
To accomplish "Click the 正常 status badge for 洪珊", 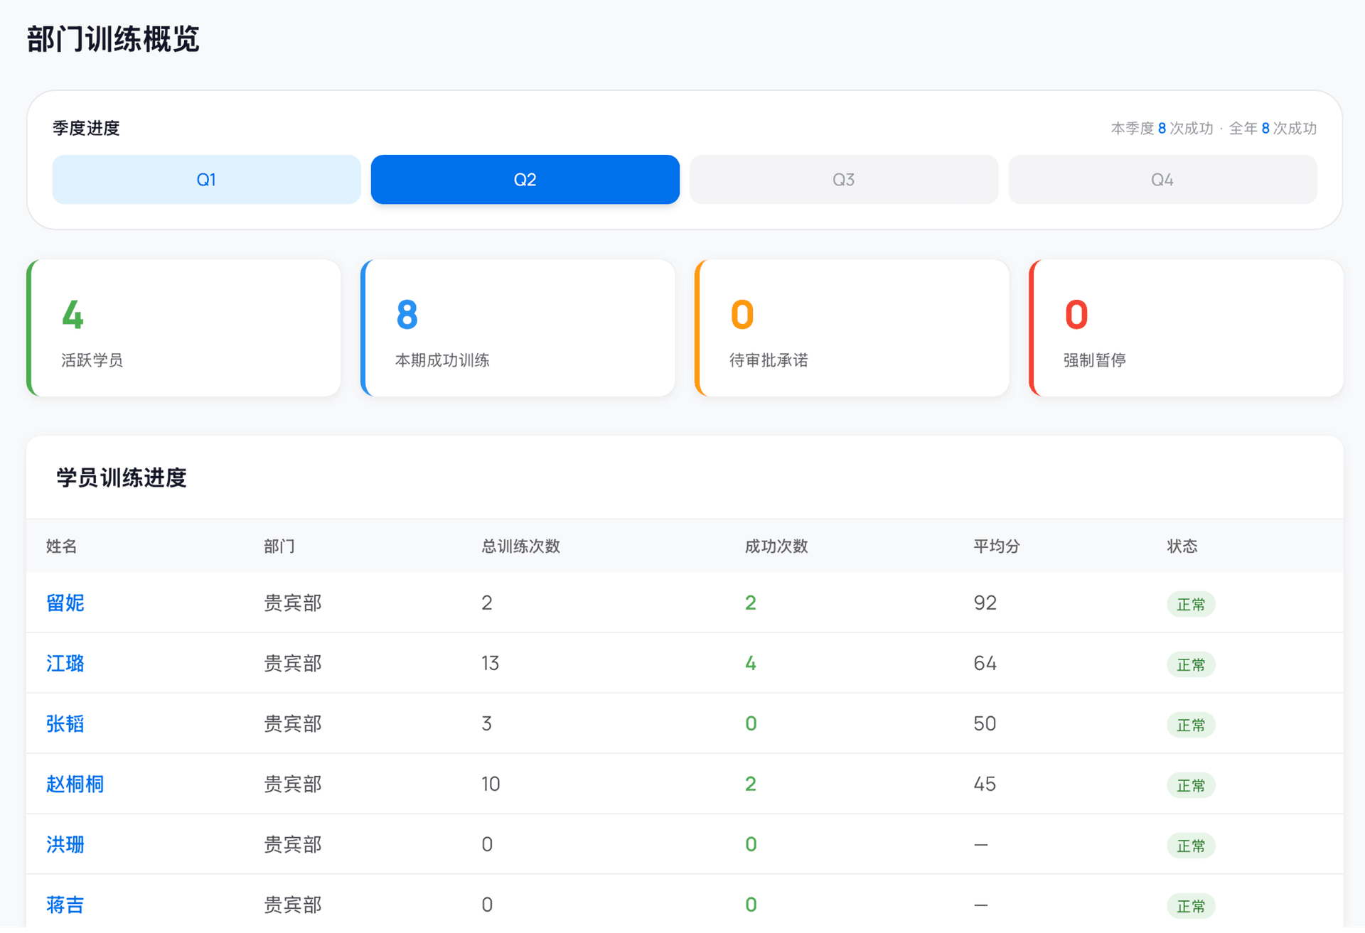I will (x=1191, y=846).
